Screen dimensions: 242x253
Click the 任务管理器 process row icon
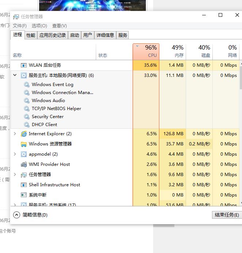click(x=24, y=175)
